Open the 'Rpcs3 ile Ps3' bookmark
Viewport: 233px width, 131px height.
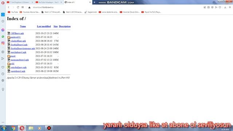tap(151, 12)
